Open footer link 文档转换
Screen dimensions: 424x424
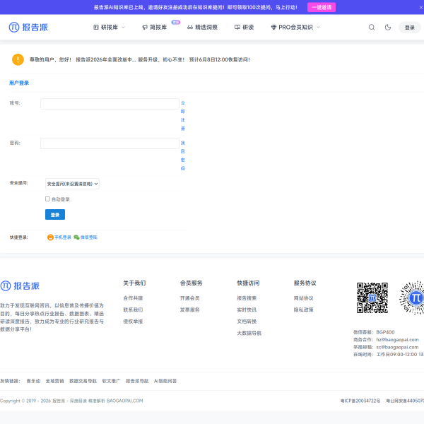pyautogui.click(x=247, y=322)
